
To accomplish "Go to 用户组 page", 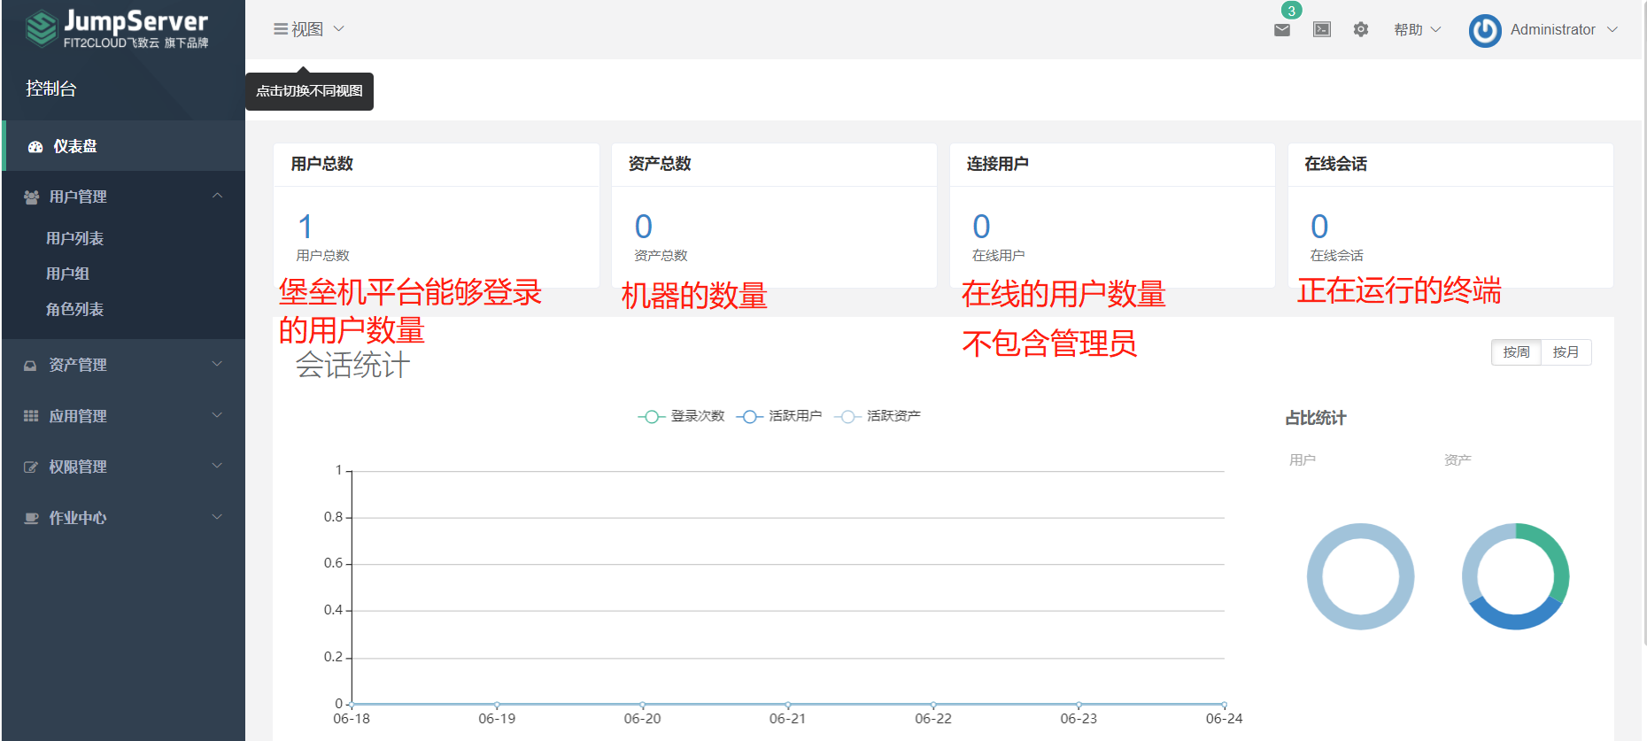I will 67,274.
